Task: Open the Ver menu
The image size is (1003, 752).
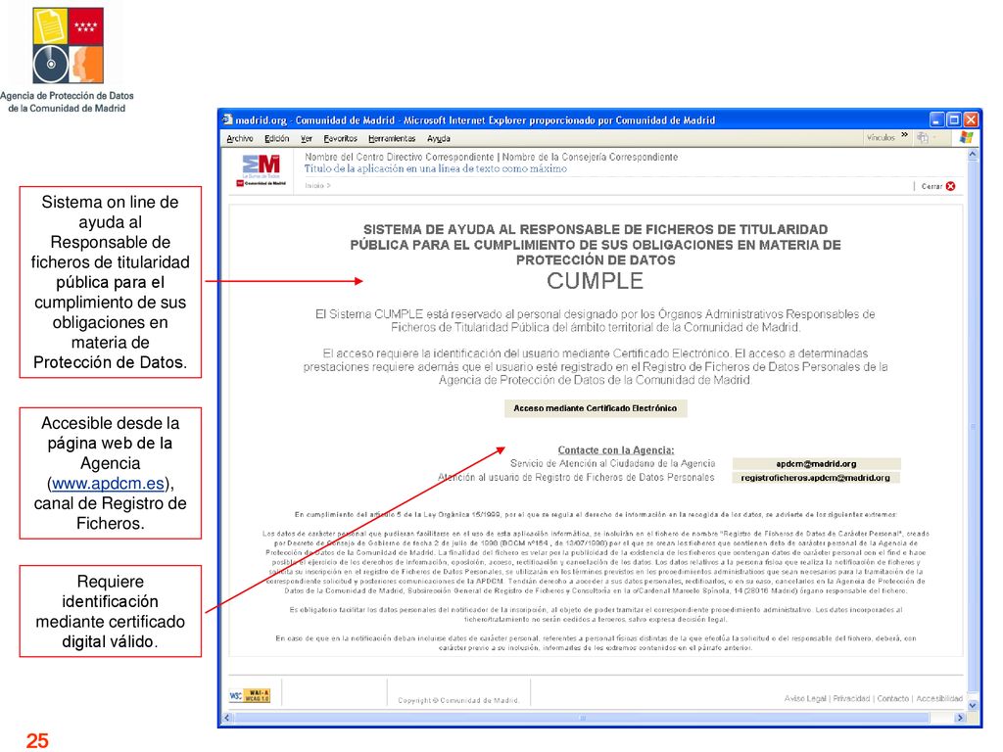Action: click(307, 139)
